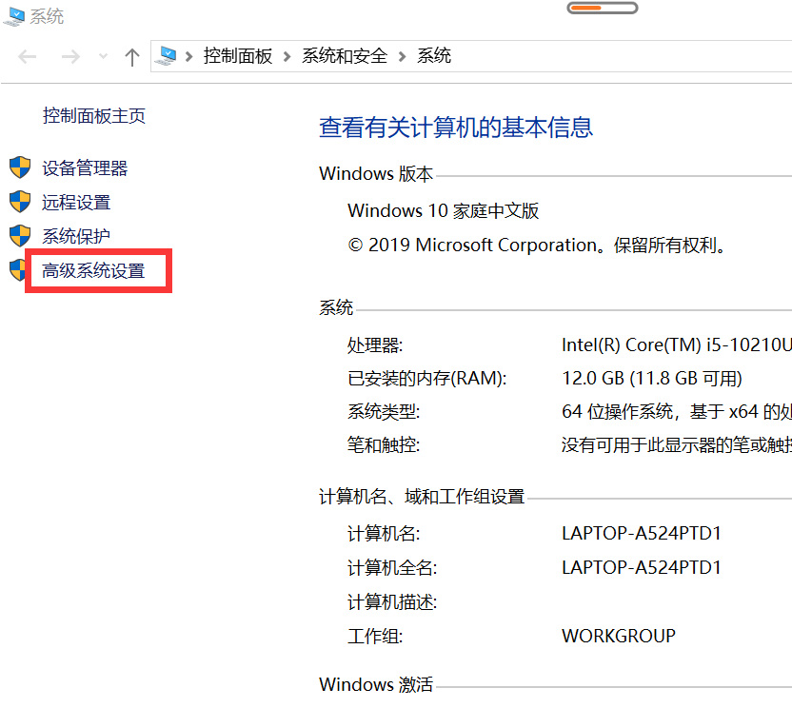Screen dimensions: 792x708
Task: Select the 系统类型 label
Action: [384, 411]
